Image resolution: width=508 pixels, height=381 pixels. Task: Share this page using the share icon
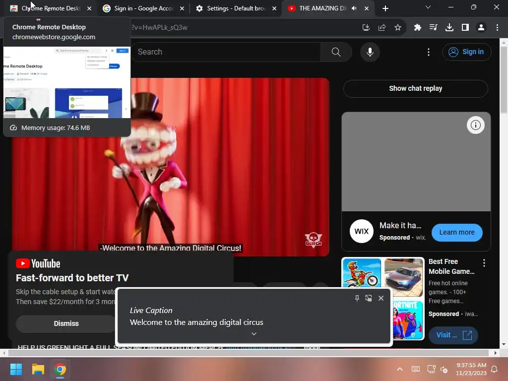(x=382, y=28)
